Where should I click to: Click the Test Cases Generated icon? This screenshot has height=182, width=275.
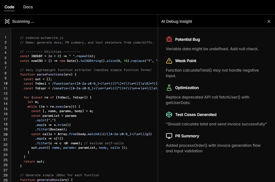pos(169,115)
